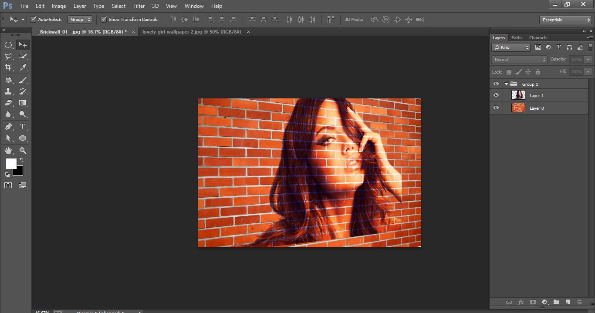This screenshot has height=313, width=595.
Task: Select the Crop tool
Action: 8,67
